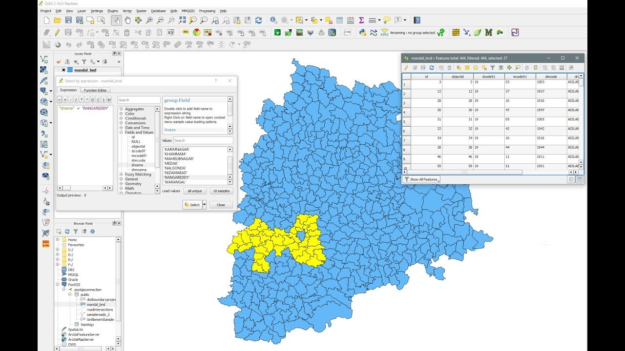Viewport: 625px width, 351px height.
Task: Click filter funnel icon in attribute table toolbar
Action: coord(493,68)
